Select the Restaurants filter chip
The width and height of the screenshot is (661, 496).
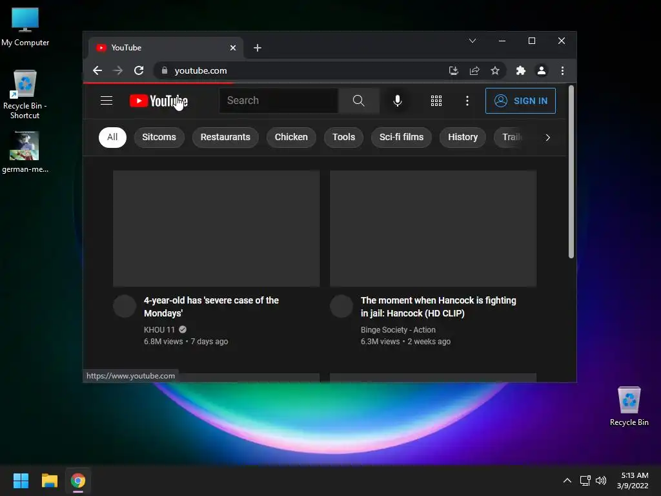[x=225, y=137]
